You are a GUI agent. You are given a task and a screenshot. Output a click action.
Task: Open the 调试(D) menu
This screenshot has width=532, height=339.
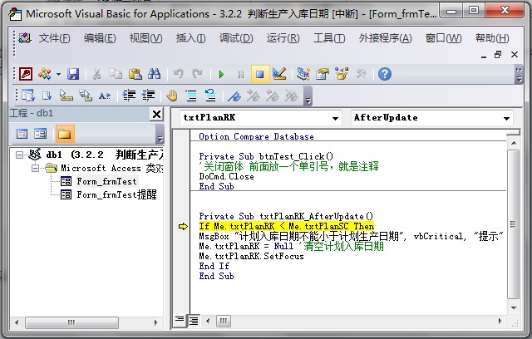236,38
